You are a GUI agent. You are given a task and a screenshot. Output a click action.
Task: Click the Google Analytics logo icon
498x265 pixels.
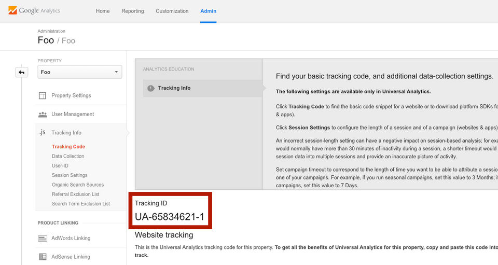pos(12,10)
